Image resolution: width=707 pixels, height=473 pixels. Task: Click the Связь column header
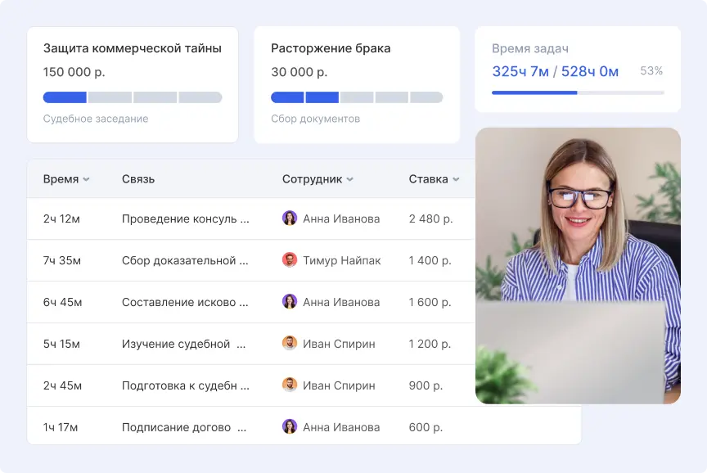pos(138,179)
